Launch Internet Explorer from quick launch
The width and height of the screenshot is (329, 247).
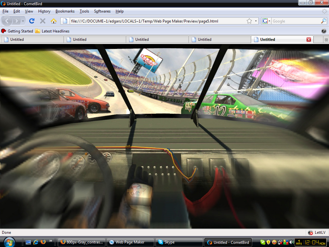coord(36,242)
